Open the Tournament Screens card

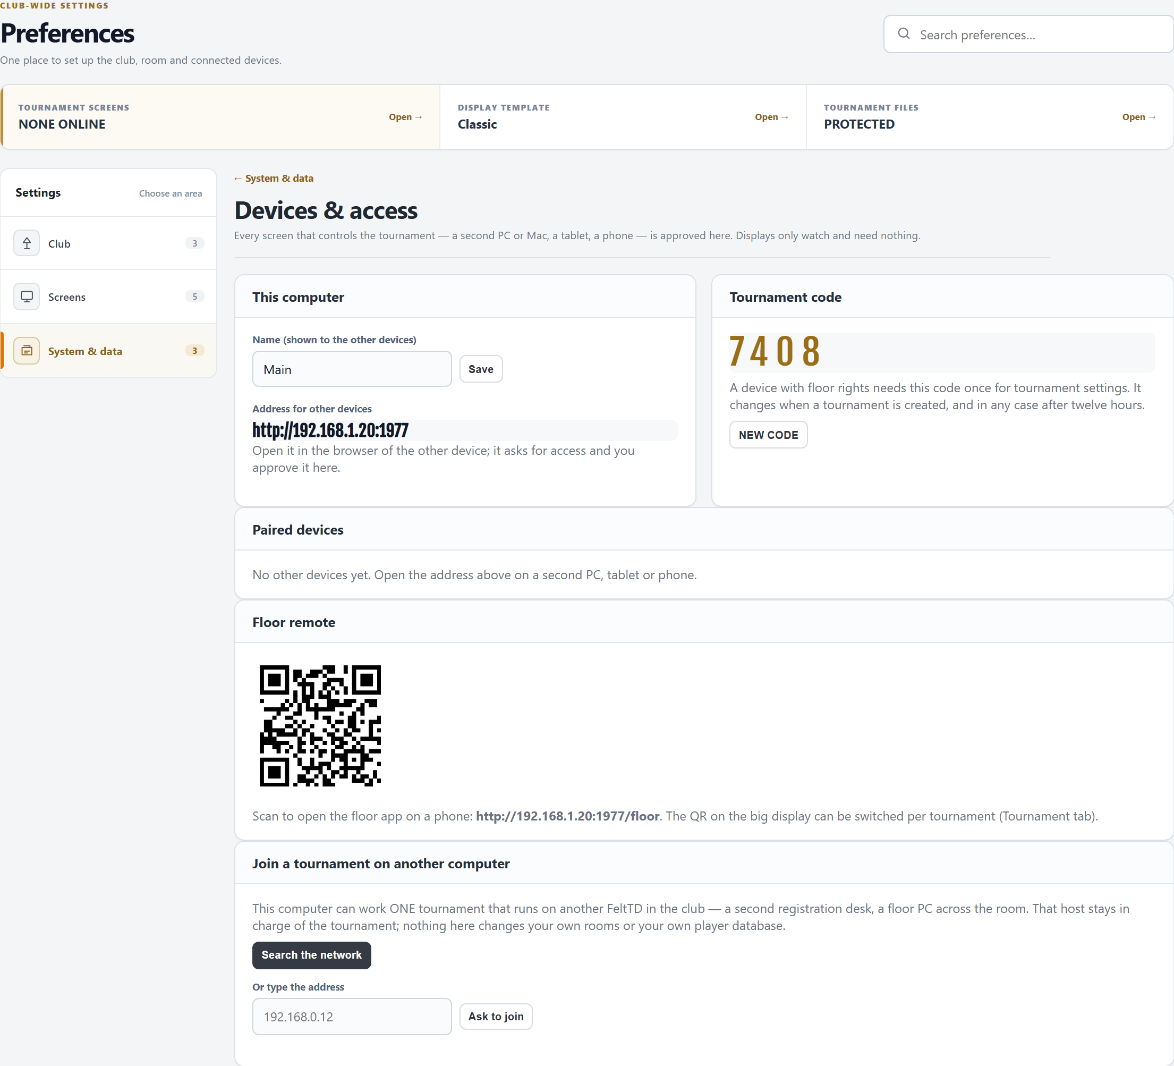tap(220, 117)
